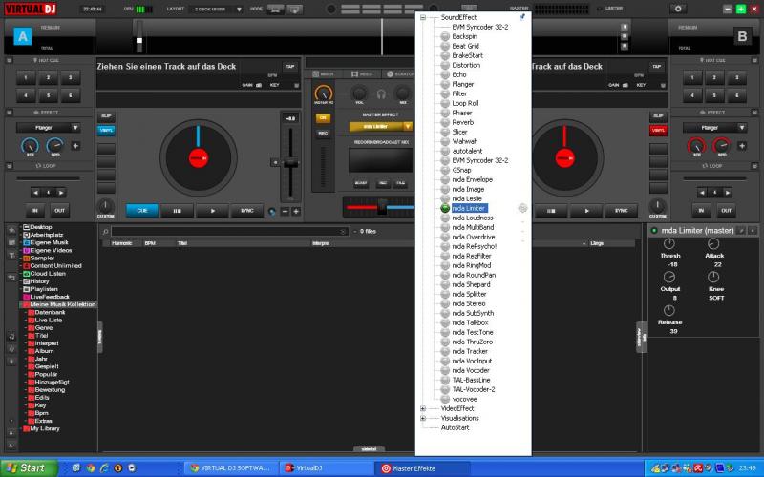
Task: Toggle the REC button in mixer
Action: (323, 134)
